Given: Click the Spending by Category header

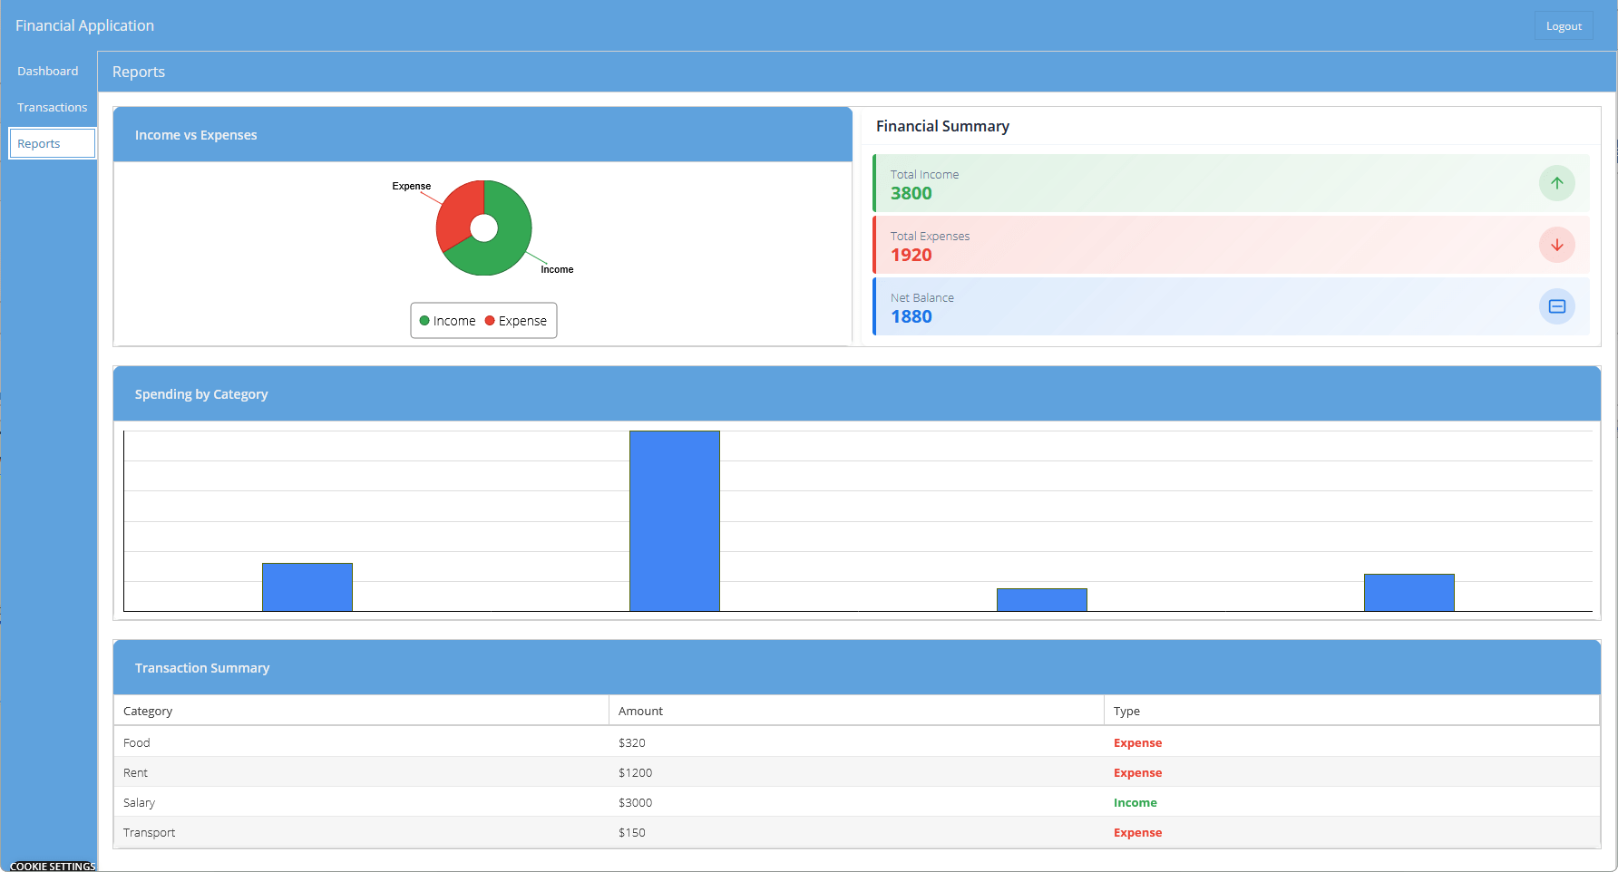Looking at the screenshot, I should 856,393.
